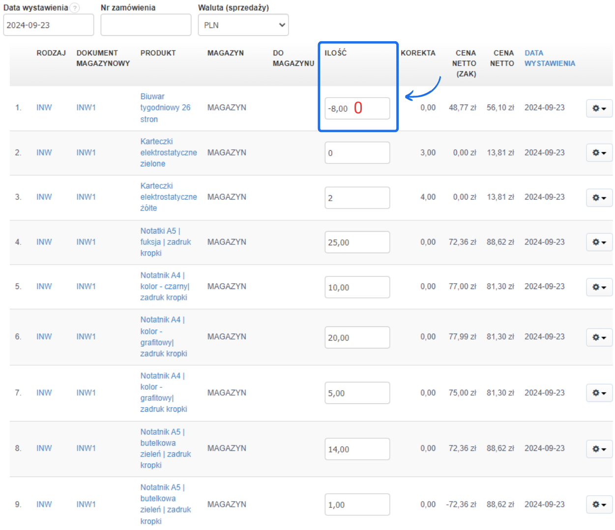The height and width of the screenshot is (530, 615).
Task: Click gear icon in row 8
Action: pos(599,449)
